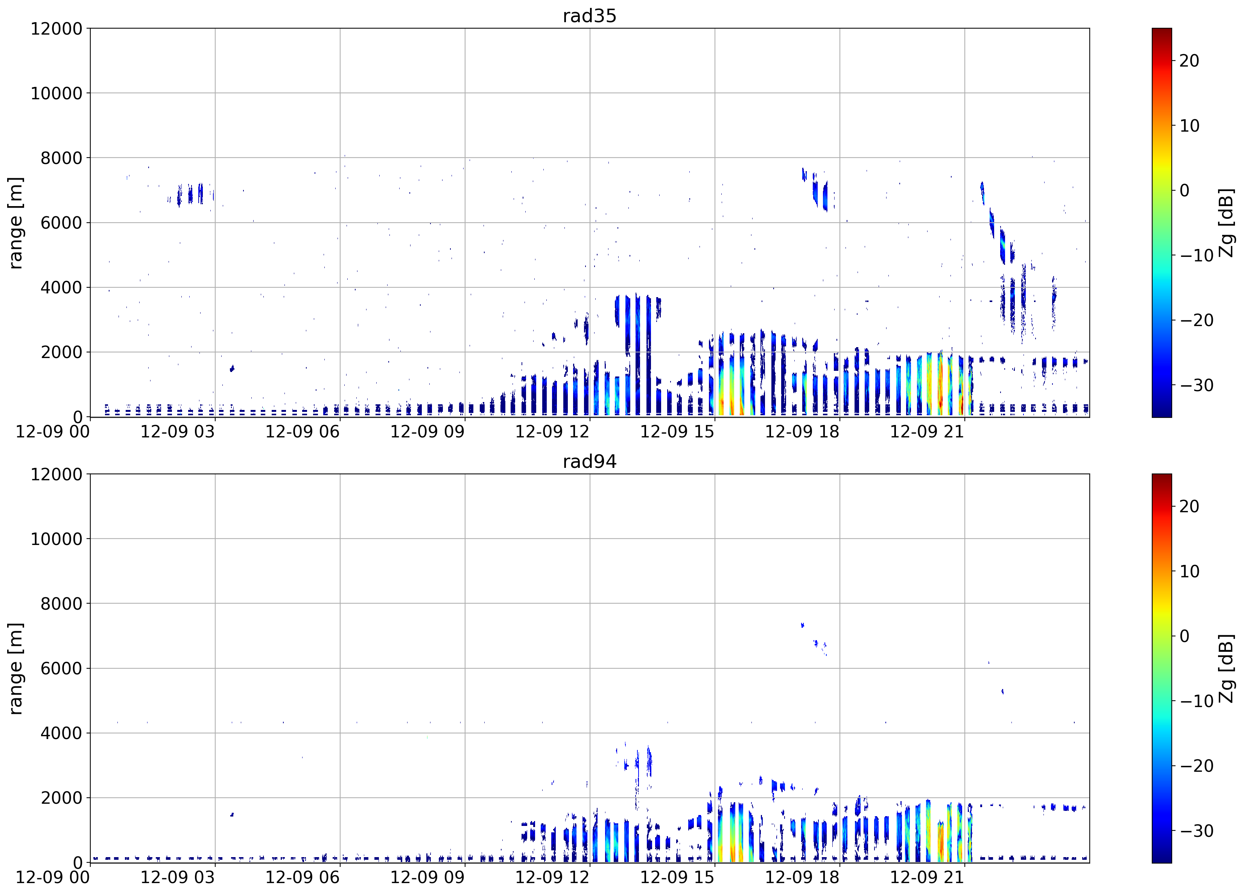Click the "12-09 21" time tick under rad94

tap(927, 877)
